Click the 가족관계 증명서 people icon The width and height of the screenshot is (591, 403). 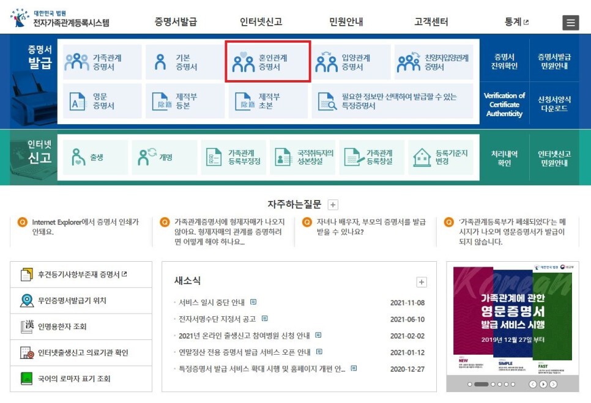click(76, 62)
